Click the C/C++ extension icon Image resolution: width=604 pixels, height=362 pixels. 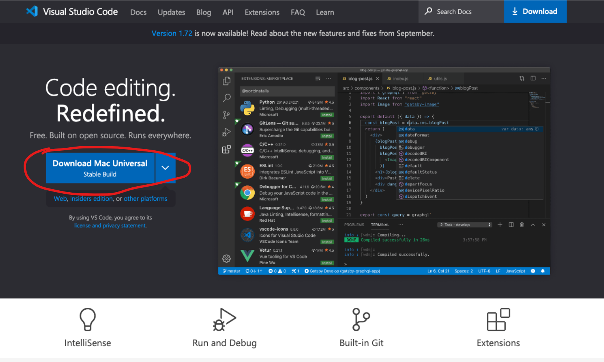(247, 150)
